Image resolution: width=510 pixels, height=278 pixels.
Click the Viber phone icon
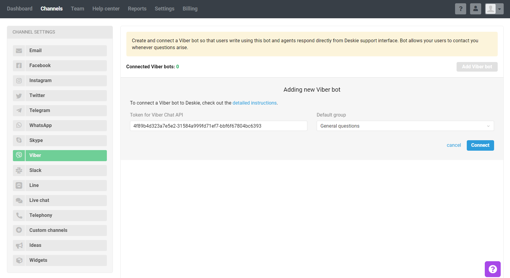tap(19, 155)
